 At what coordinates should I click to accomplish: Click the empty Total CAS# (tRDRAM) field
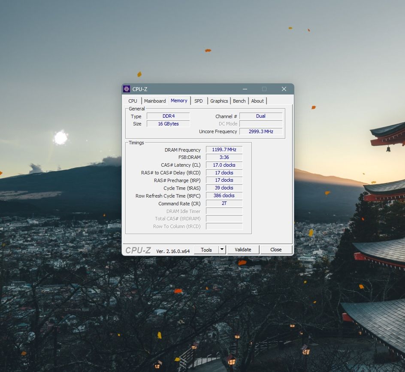tap(224, 219)
